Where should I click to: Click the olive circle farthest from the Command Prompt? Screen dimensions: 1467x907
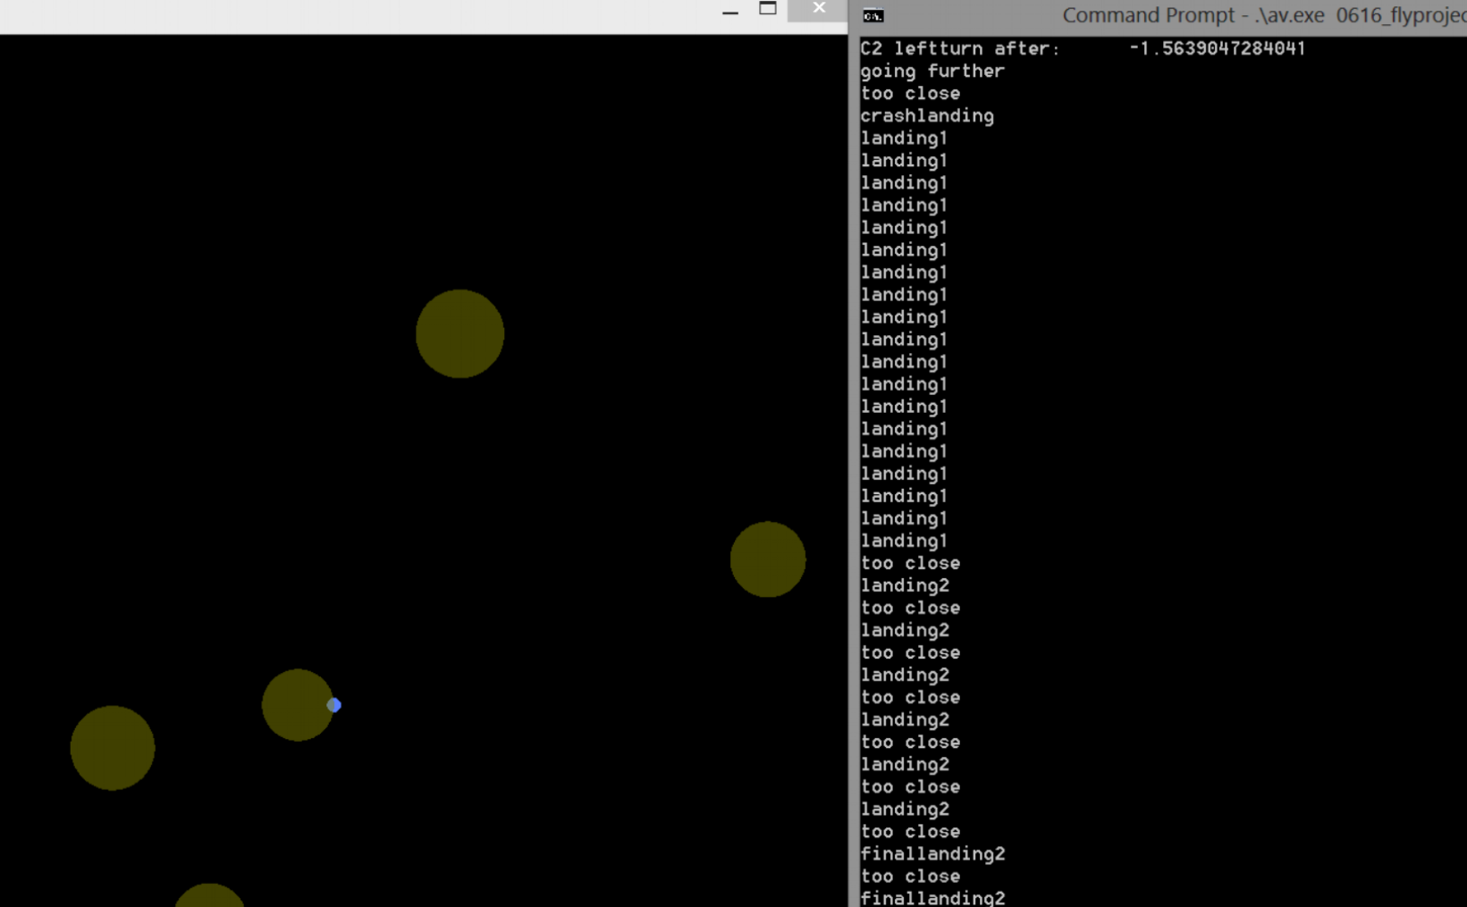(x=113, y=748)
